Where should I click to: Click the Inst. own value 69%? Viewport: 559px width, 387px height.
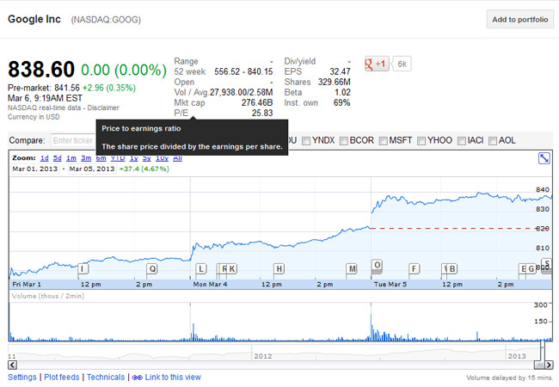coord(341,102)
